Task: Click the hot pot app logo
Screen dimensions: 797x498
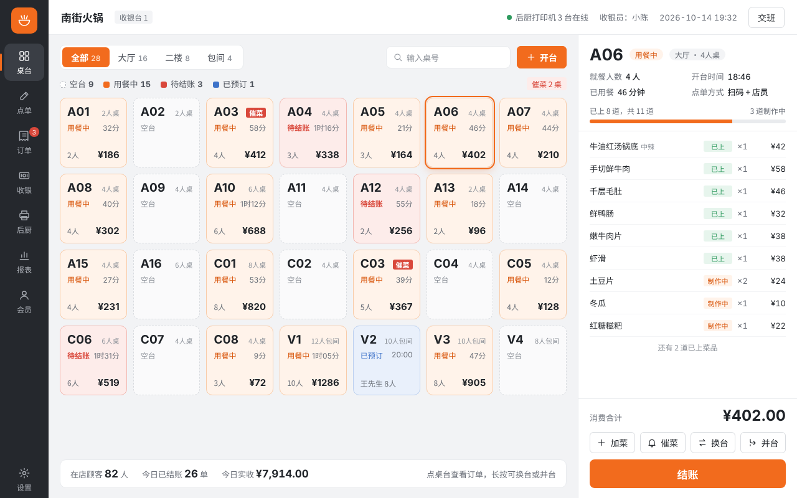Action: tap(24, 21)
